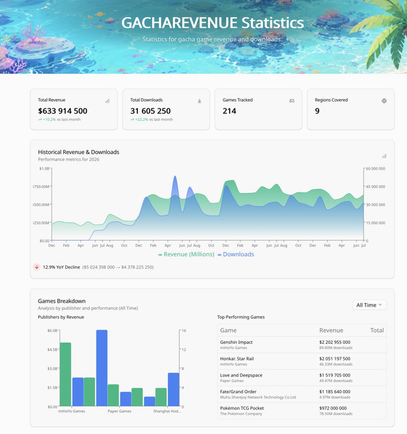Click the bar chart icon in Total Revenue card
The width and height of the screenshot is (407, 434).
click(x=107, y=101)
